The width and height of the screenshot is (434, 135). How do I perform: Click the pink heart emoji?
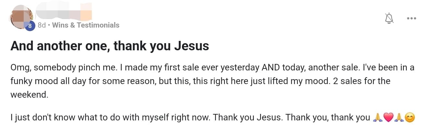388,118
